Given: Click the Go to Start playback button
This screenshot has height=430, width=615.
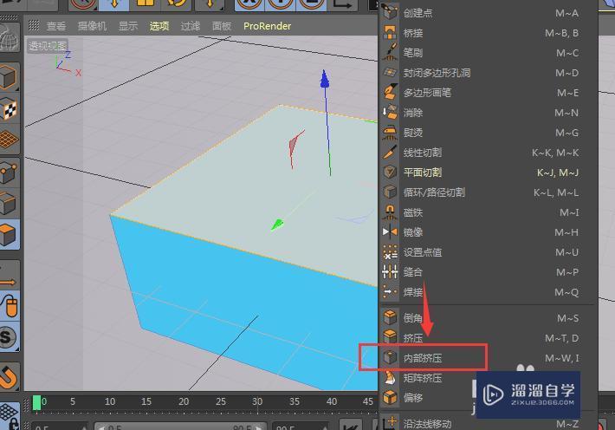Looking at the screenshot, I should (x=350, y=426).
